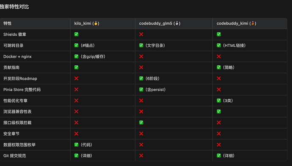
Task: Click the (代码) note text
Action: 86,145
